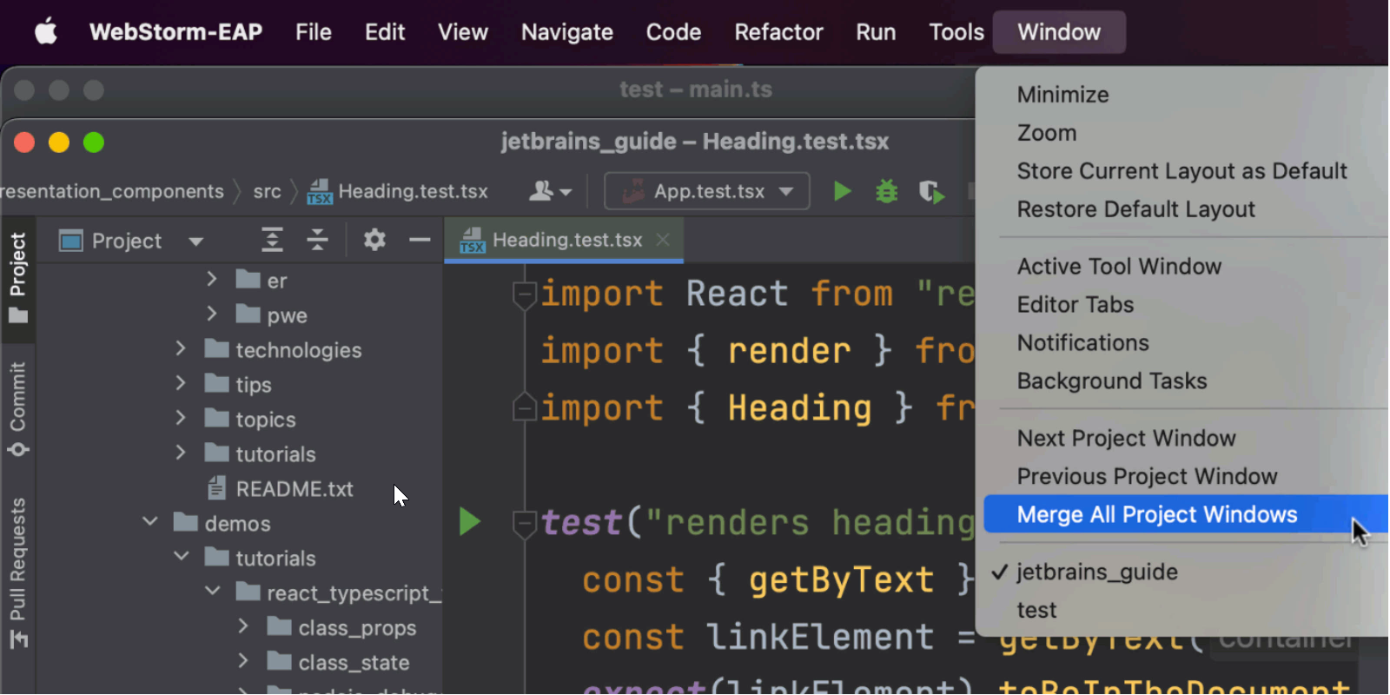Hide the Project panel with minus icon
1390x695 pixels.
pyautogui.click(x=420, y=240)
